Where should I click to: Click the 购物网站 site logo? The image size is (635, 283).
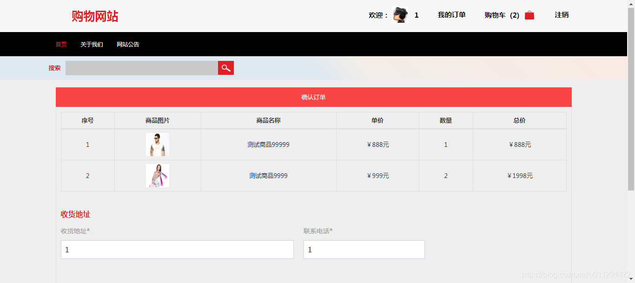tap(94, 15)
